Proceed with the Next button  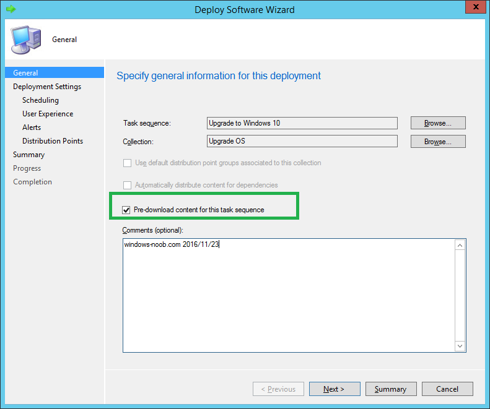335,389
